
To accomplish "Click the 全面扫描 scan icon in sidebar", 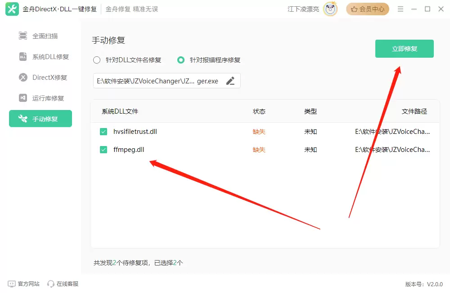I will 23,36.
